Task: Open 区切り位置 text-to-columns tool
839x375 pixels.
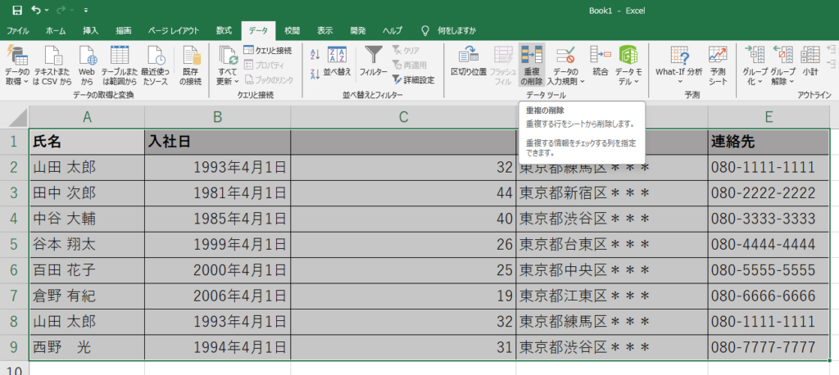Action: 469,56
